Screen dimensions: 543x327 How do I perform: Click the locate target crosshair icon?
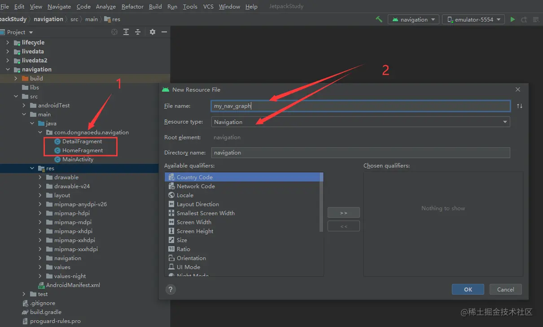pyautogui.click(x=114, y=32)
